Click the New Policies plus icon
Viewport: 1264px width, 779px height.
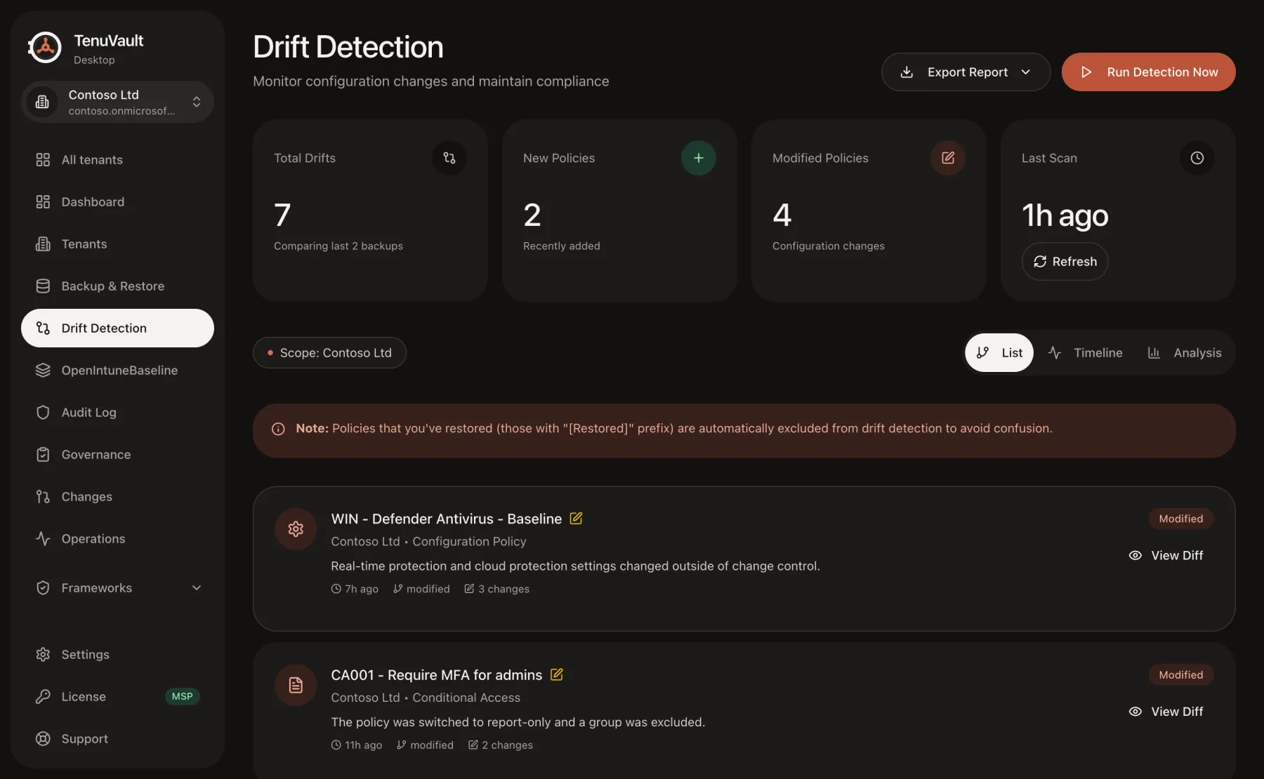699,158
